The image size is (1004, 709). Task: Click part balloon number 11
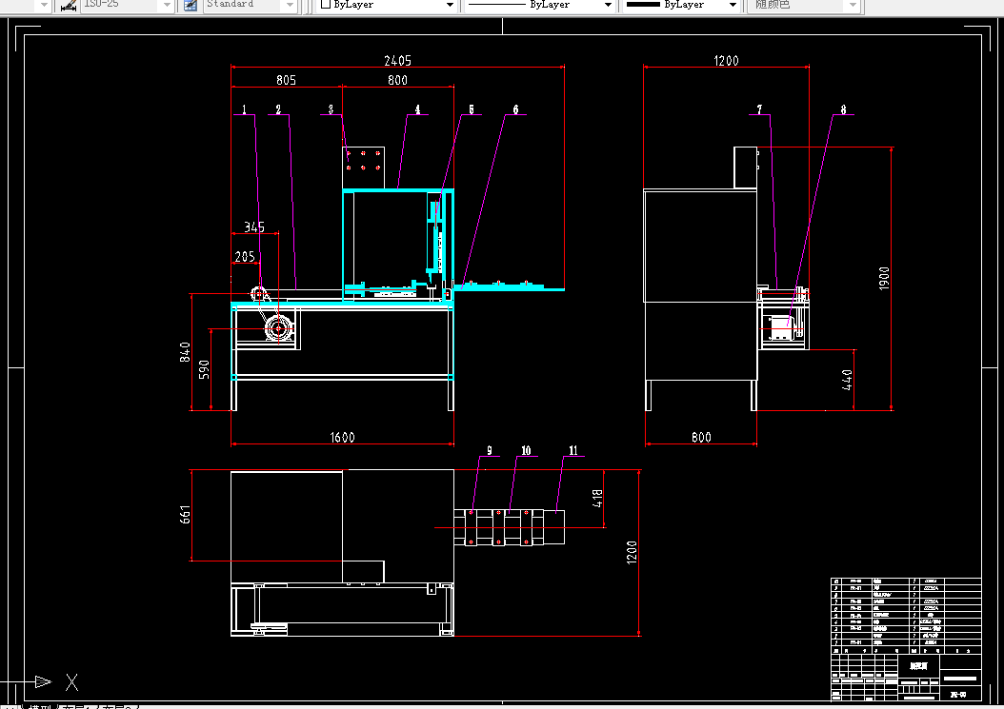click(573, 450)
